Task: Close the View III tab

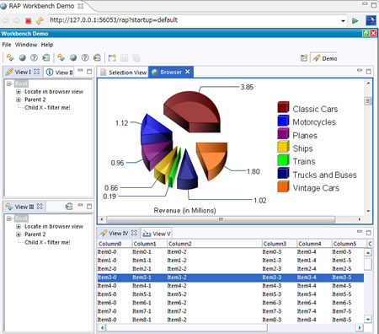Action: pyautogui.click(x=40, y=207)
